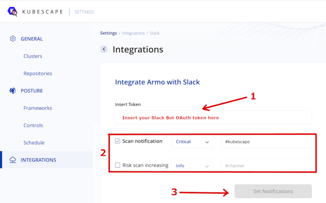This screenshot has height=203, width=326.
Task: Click the Posture shield icon
Action: pyautogui.click(x=13, y=90)
